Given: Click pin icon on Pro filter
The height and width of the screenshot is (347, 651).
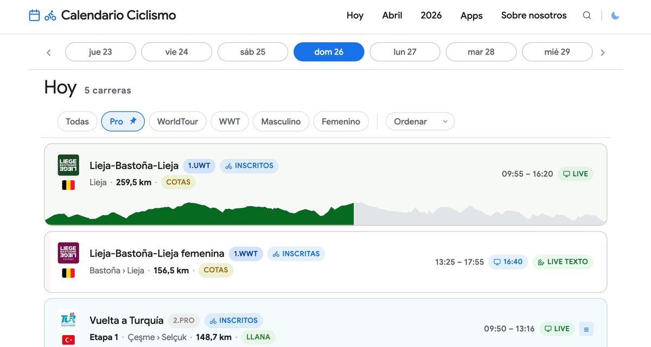Looking at the screenshot, I should tap(133, 121).
